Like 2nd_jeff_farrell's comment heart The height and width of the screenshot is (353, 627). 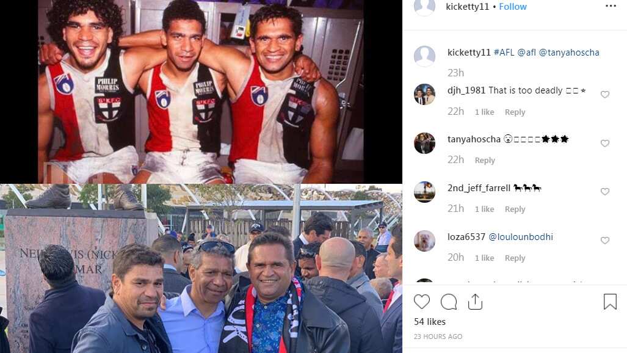coord(605,192)
